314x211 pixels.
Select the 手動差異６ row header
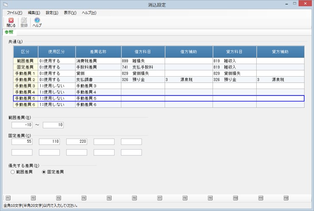point(26,104)
